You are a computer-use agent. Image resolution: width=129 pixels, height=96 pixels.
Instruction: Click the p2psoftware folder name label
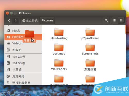[90, 38]
